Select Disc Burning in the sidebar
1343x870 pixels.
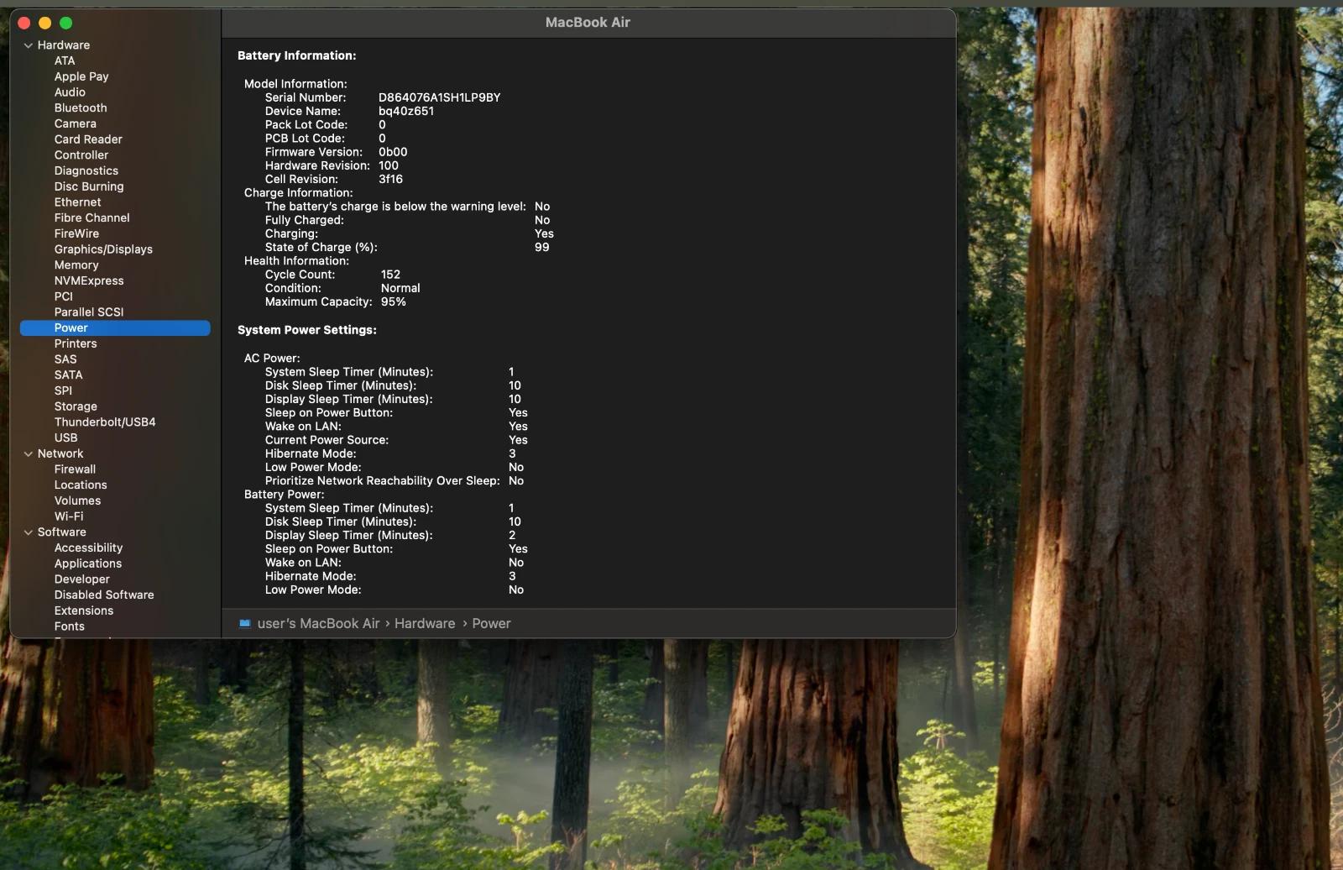(89, 186)
